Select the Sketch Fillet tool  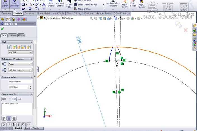coord(37,9)
